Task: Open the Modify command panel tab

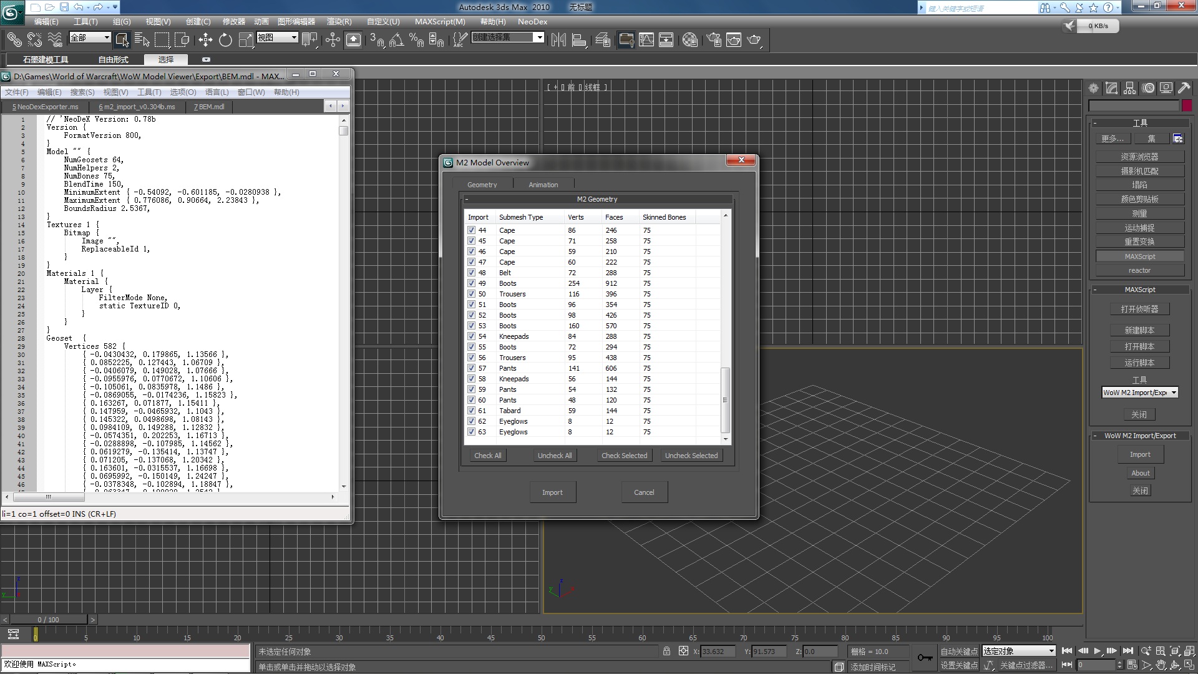Action: 1112,89
